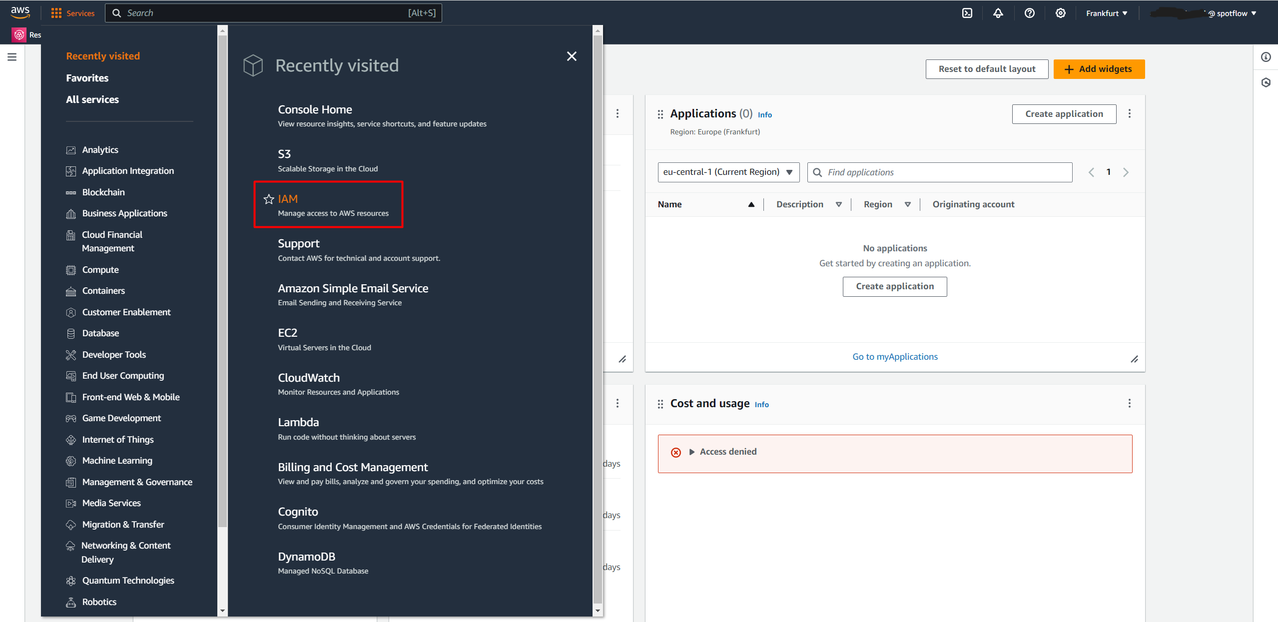Open the eu-central-1 region selector

(728, 172)
